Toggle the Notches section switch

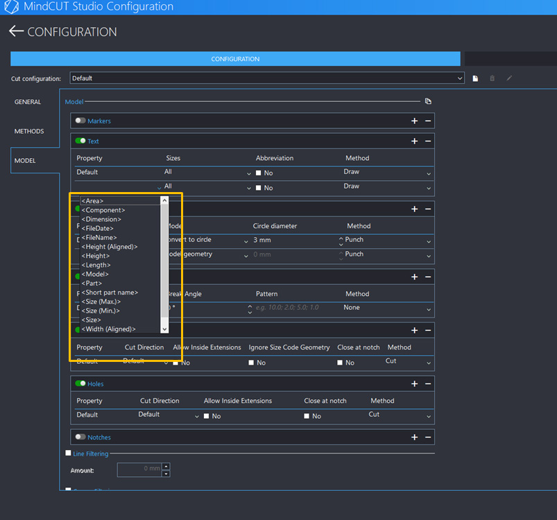click(80, 437)
